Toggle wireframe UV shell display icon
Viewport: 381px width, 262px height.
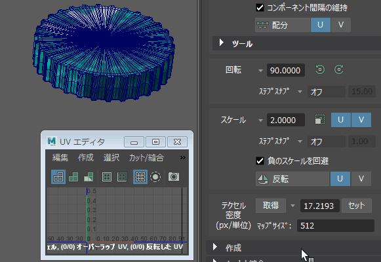pos(58,177)
